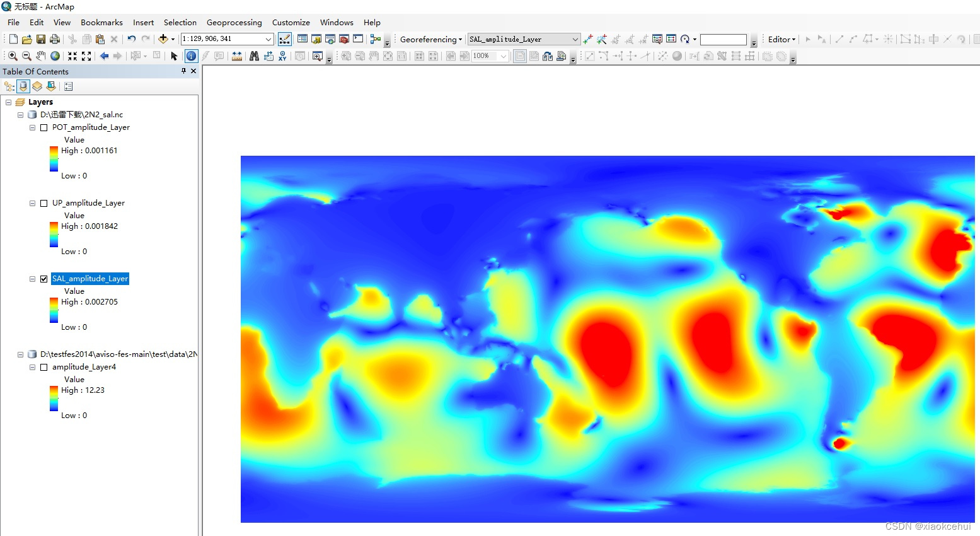List table of contents by visibility
This screenshot has width=980, height=536.
click(x=37, y=86)
